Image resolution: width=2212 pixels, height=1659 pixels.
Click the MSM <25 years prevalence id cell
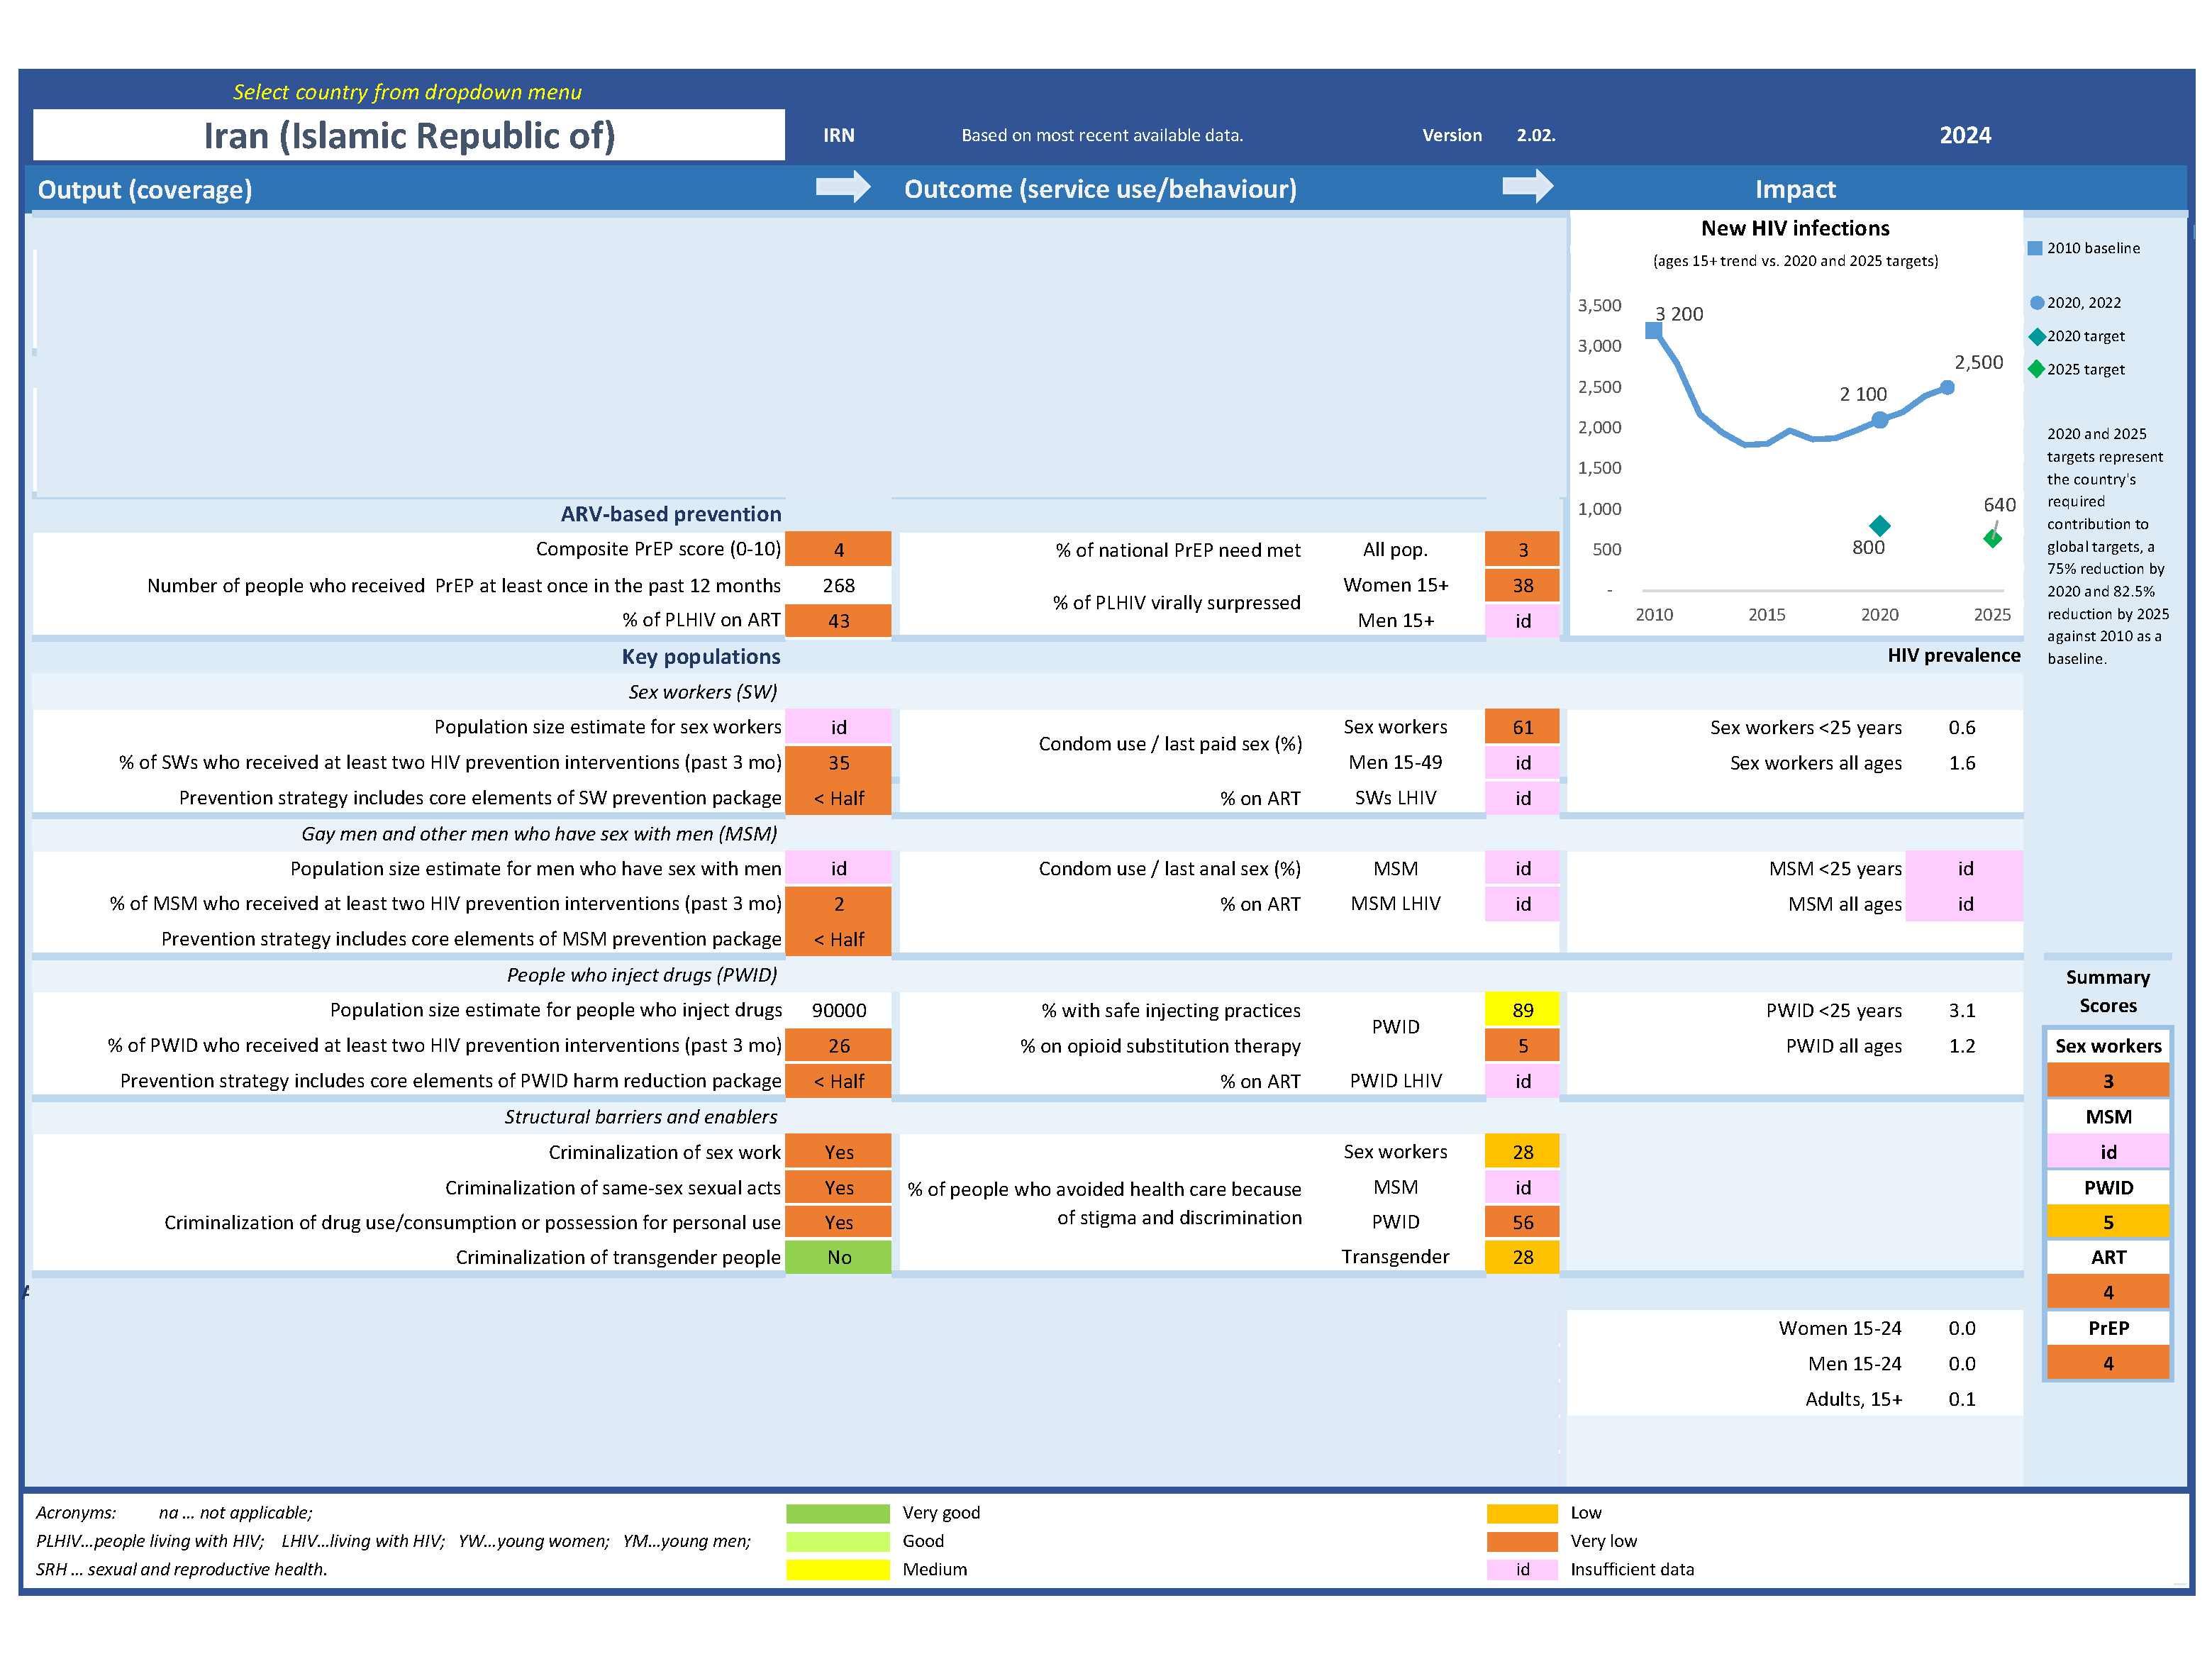[x=1965, y=868]
